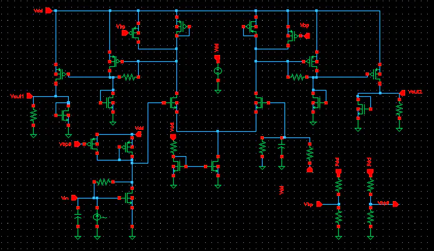Click the top Vdd supply rail wire
434x251 pixels.
tap(217, 11)
